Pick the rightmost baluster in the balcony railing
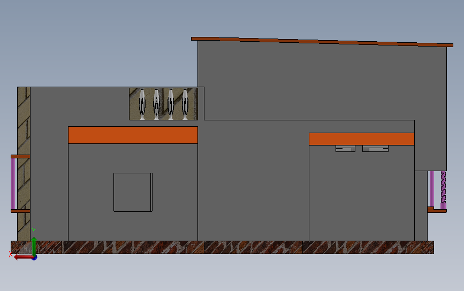 [185, 105]
